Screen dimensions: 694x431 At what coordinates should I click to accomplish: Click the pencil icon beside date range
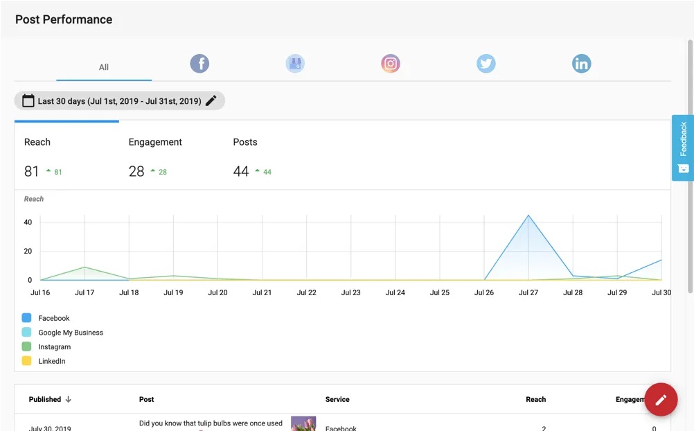pyautogui.click(x=211, y=101)
